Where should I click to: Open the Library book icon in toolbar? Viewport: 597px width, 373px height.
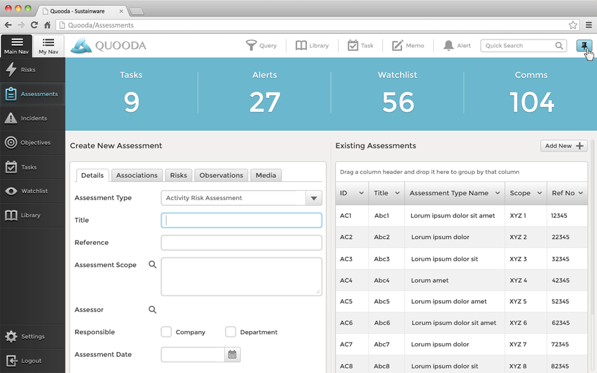pos(301,46)
